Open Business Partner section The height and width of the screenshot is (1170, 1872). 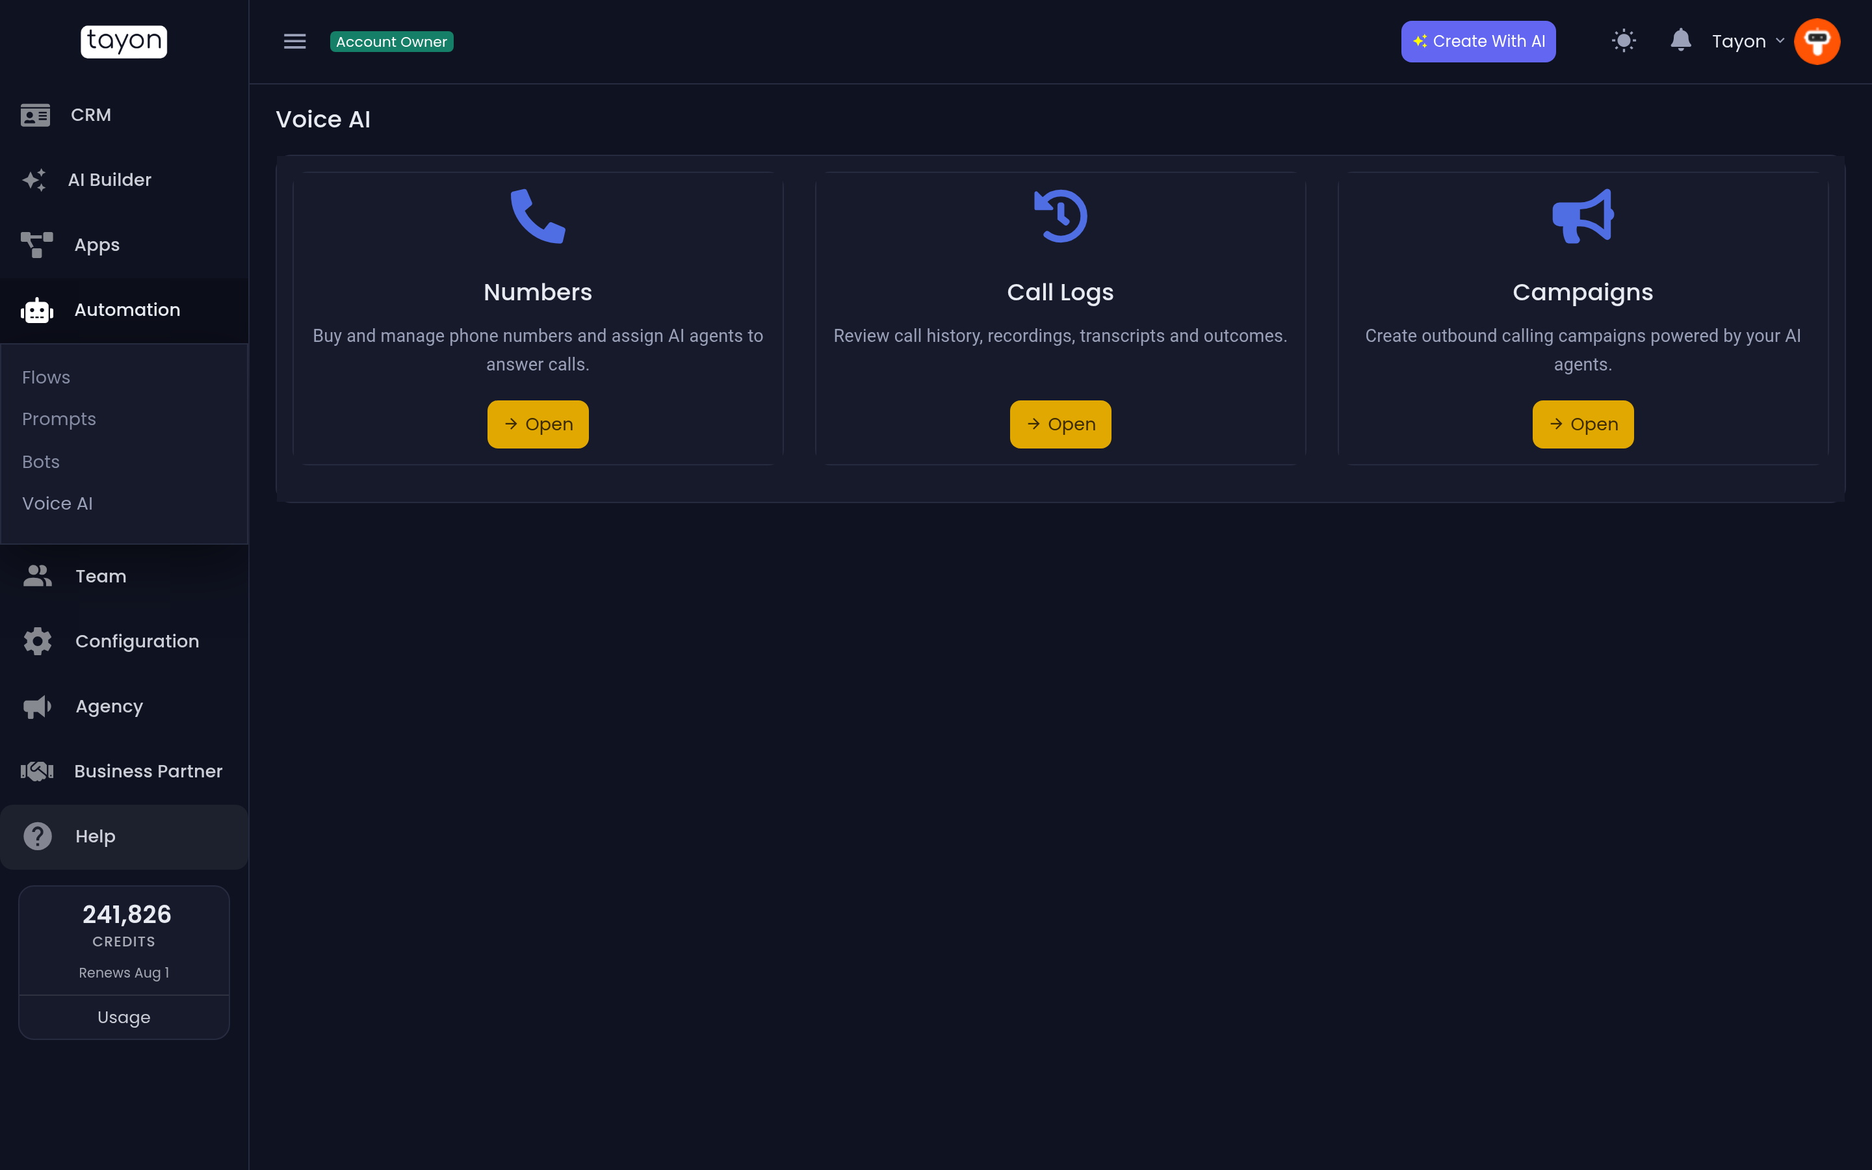coord(123,771)
